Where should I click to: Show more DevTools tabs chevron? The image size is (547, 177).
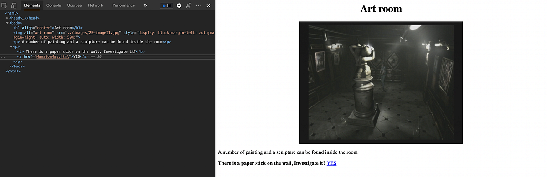point(145,5)
